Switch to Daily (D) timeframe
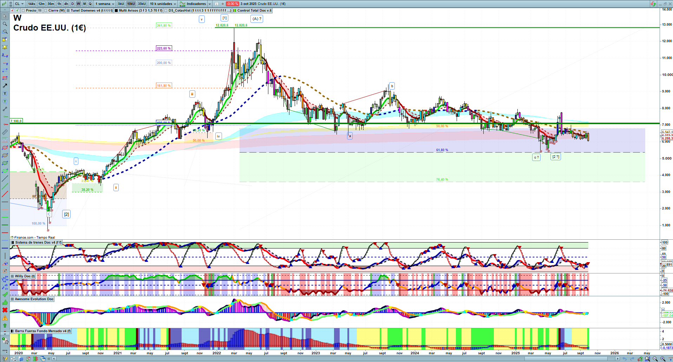673x362 pixels. point(72,4)
